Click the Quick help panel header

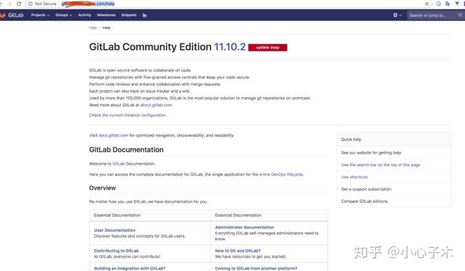(394, 140)
